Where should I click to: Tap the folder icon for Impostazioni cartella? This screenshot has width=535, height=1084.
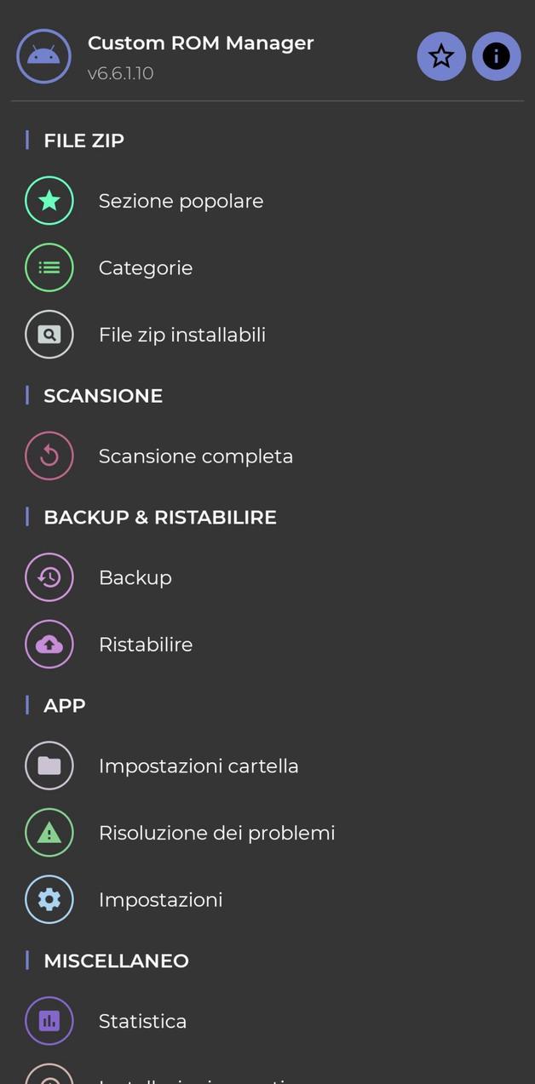point(49,766)
